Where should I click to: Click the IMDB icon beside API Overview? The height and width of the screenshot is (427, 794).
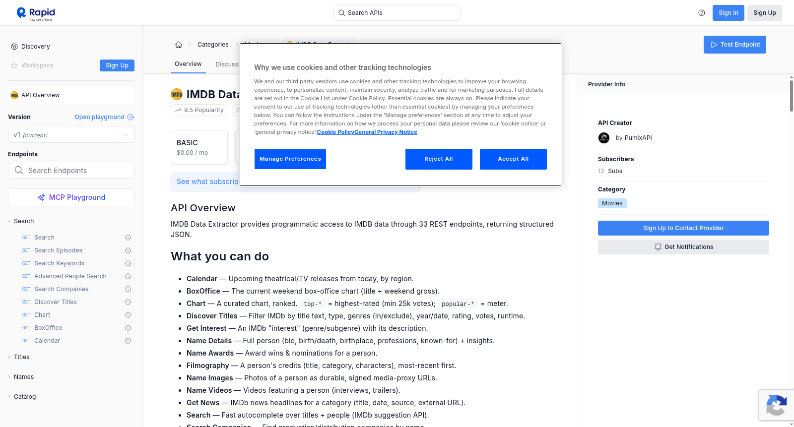click(x=14, y=95)
